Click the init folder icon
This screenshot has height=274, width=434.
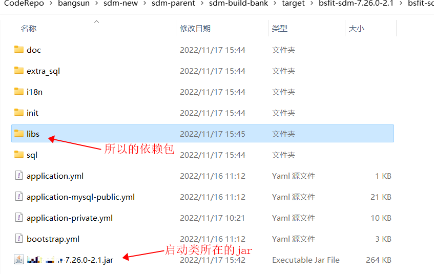[19, 113]
